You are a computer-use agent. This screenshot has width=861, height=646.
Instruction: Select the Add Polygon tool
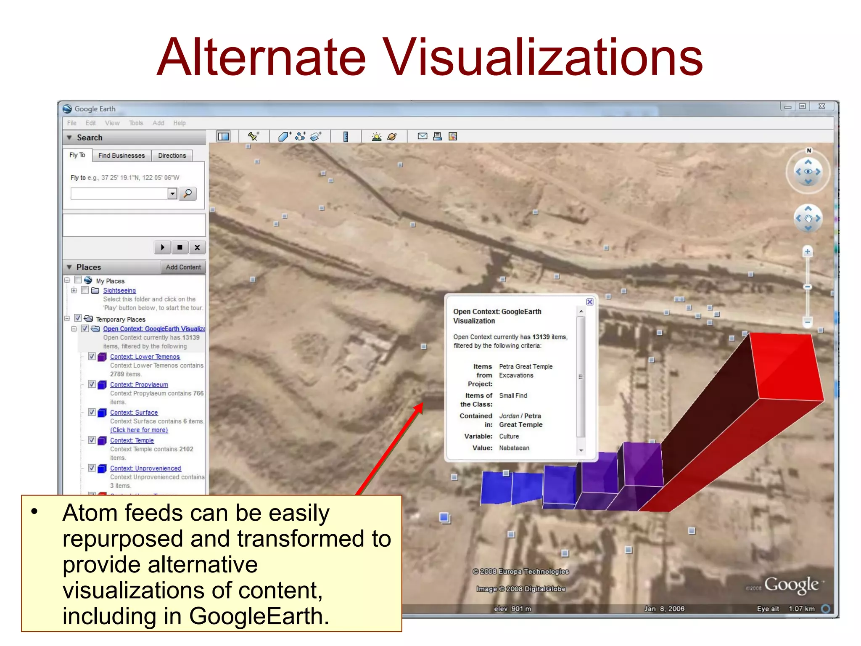(x=284, y=136)
